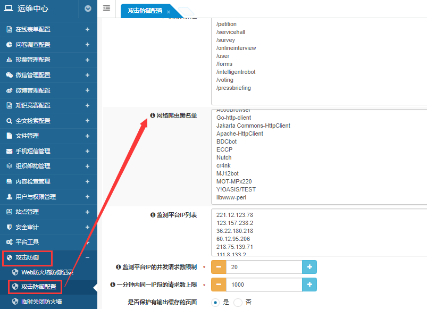Open 临时关闭防火墙 submenu item
The height and width of the screenshot is (309, 427).
pyautogui.click(x=41, y=302)
